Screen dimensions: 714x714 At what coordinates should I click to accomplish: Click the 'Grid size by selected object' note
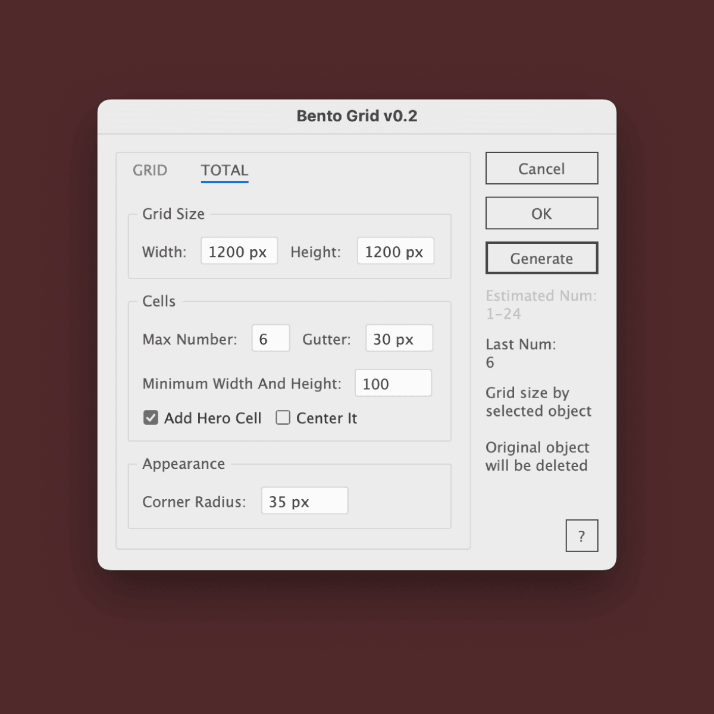[x=538, y=402]
